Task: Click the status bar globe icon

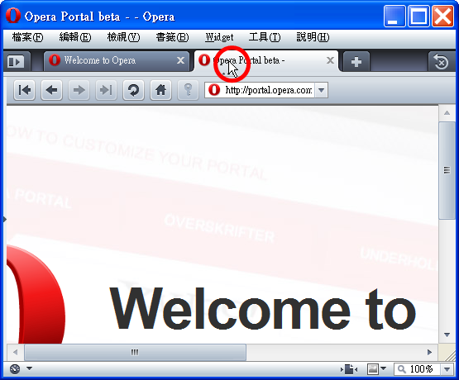Action: pyautogui.click(x=15, y=369)
